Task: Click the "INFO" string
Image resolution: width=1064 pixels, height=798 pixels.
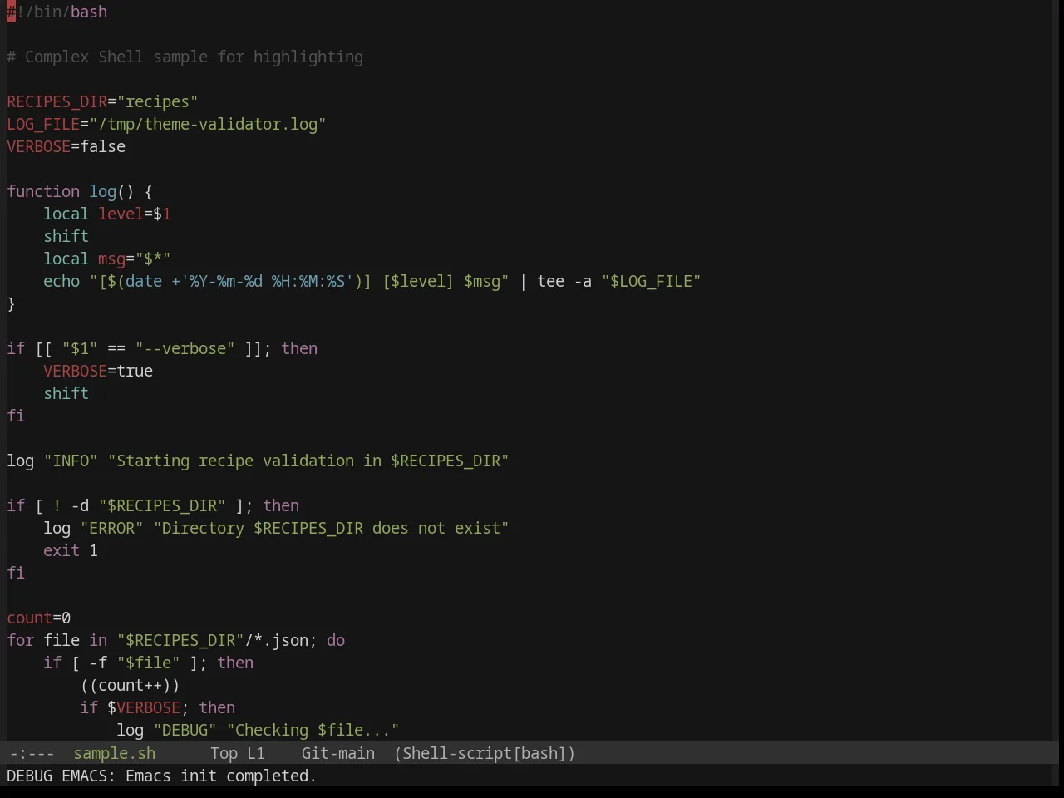Action: pos(71,461)
